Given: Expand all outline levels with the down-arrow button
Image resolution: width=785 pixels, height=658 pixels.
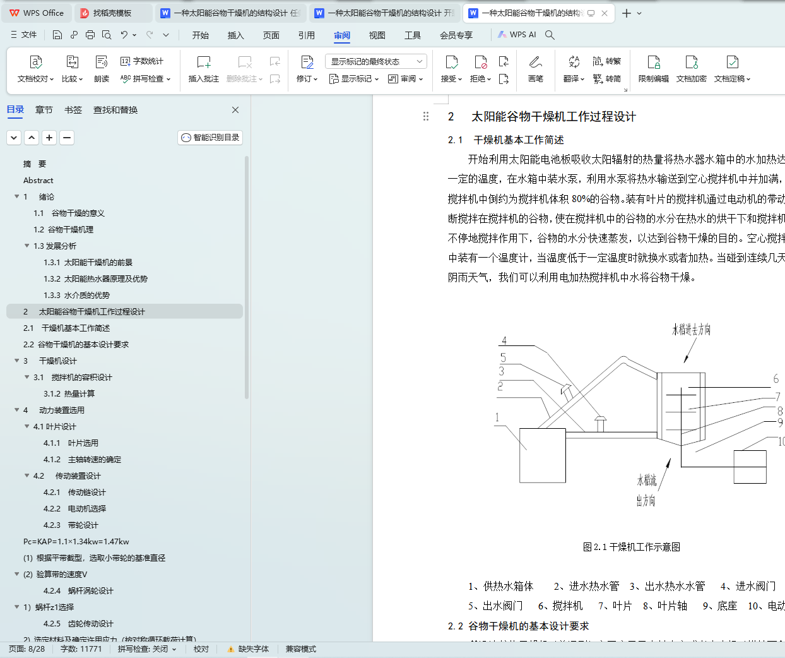Looking at the screenshot, I should [x=14, y=138].
